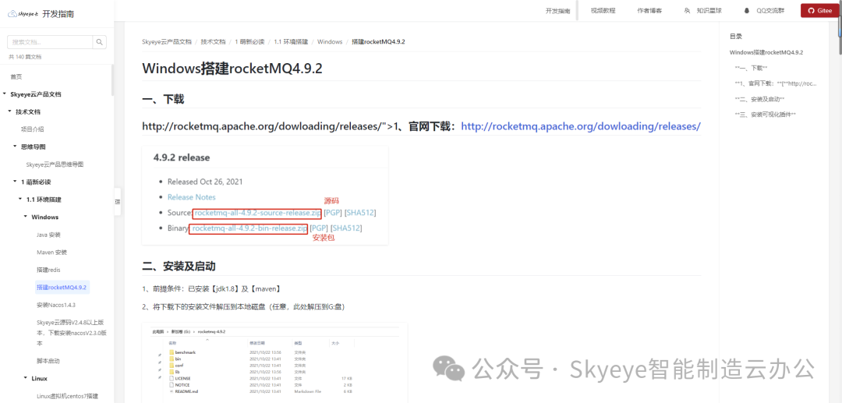Select 搭建rocketMQ4.9.2 sidebar item
The image size is (842, 403).
tap(62, 288)
